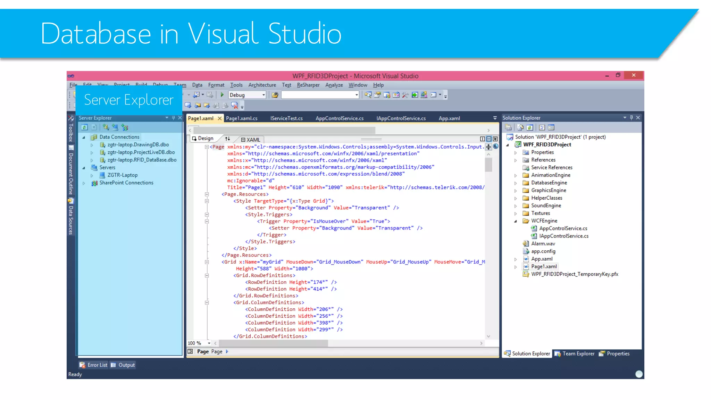The width and height of the screenshot is (711, 400).
Task: Open the ReSharper menu
Action: pos(308,85)
